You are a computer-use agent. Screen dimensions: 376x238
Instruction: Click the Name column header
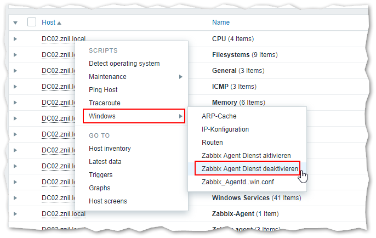tap(221, 22)
